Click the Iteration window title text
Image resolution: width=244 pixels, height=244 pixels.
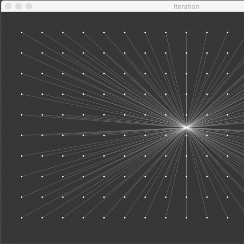(x=186, y=7)
